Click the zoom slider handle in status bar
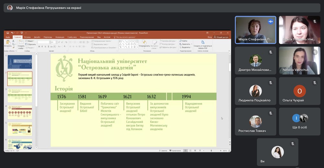 211,151
